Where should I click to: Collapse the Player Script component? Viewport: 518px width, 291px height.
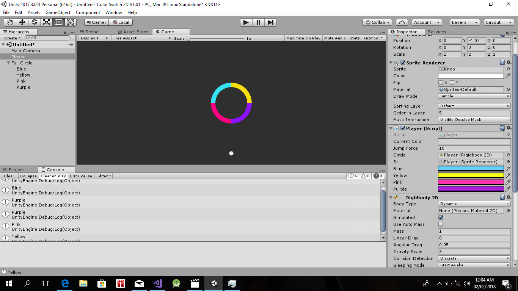click(391, 128)
